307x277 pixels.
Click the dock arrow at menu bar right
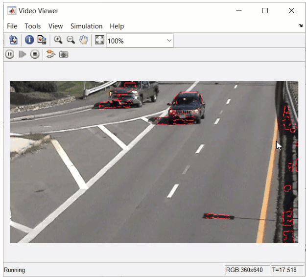[x=301, y=25]
